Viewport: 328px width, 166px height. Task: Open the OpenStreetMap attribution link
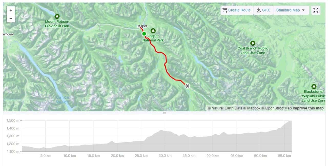pyautogui.click(x=278, y=108)
